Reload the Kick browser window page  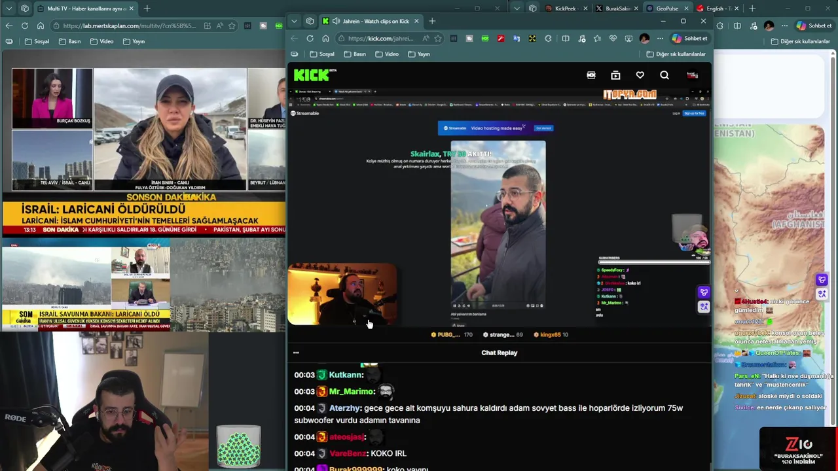click(310, 39)
